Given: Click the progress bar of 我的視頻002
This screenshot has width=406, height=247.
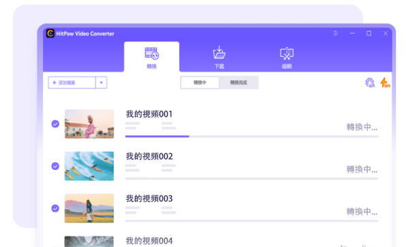Looking at the screenshot, I should (x=252, y=178).
